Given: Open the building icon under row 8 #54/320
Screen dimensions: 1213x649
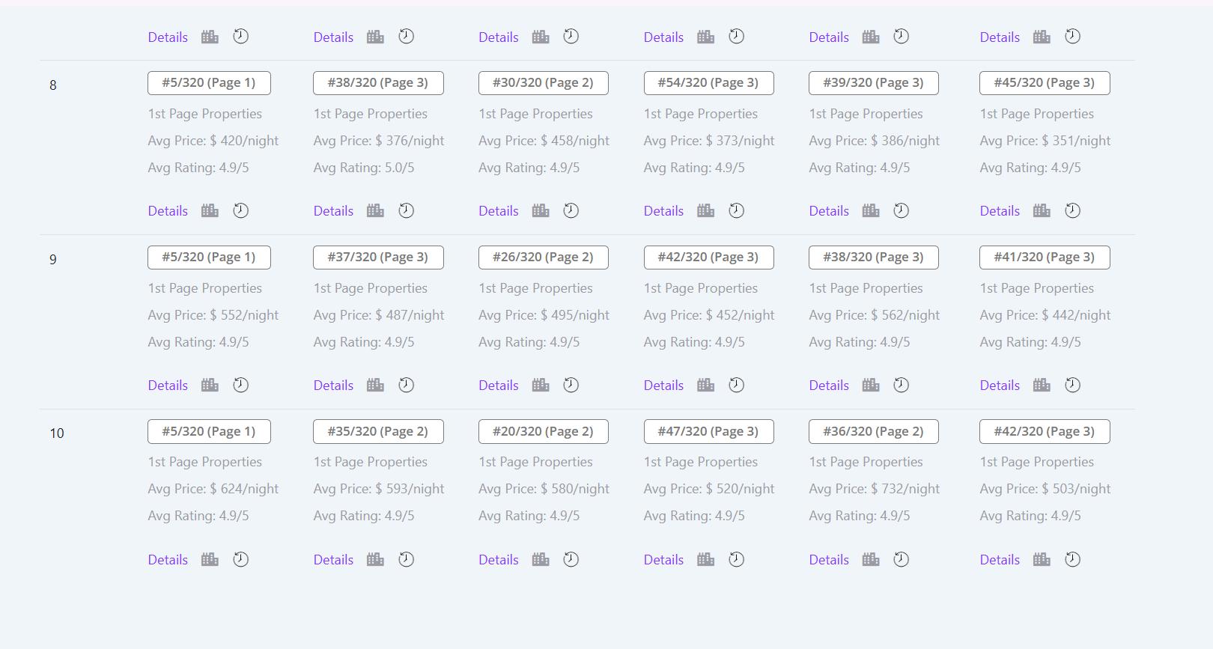Looking at the screenshot, I should coord(705,211).
